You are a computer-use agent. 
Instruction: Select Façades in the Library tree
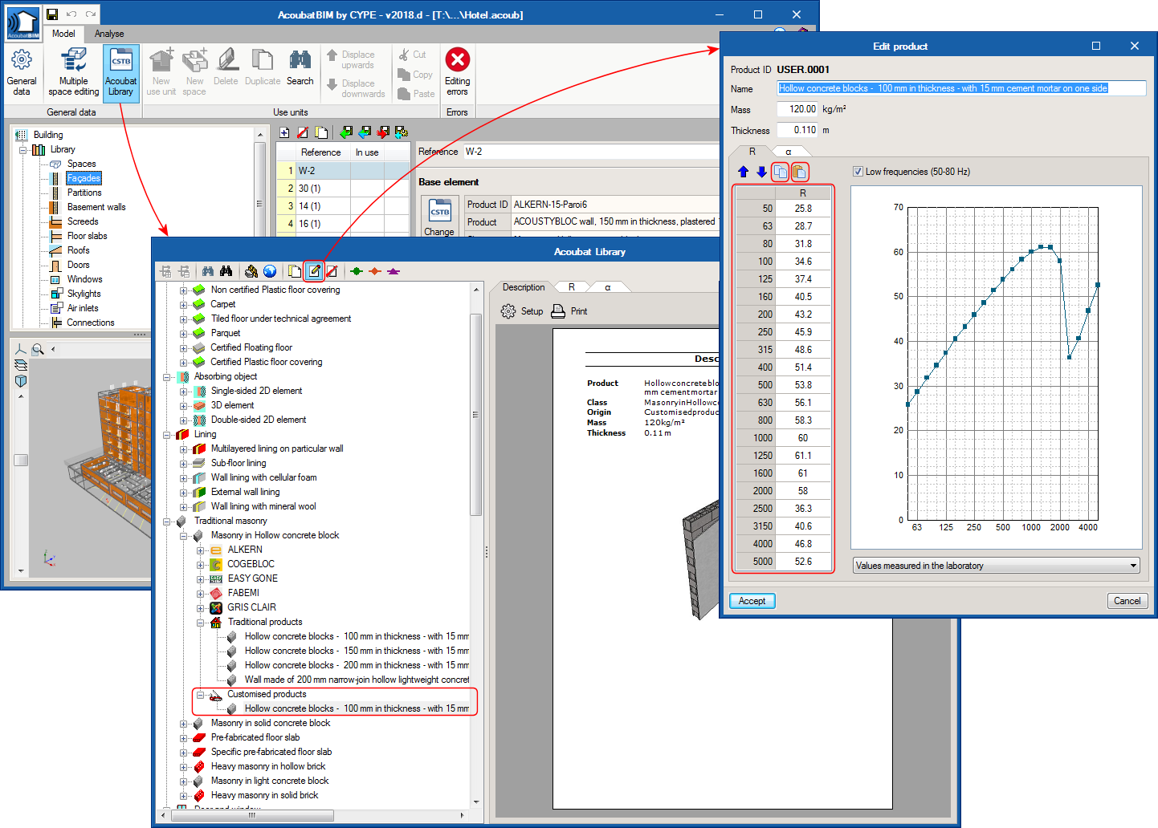coord(84,178)
